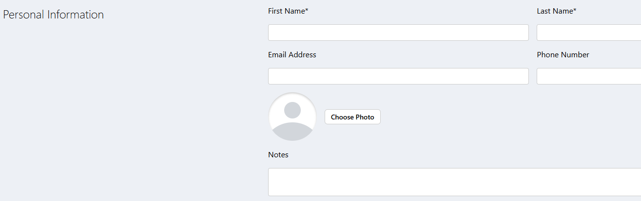Click the Personal Information section heading
This screenshot has height=201, width=641.
tap(54, 15)
